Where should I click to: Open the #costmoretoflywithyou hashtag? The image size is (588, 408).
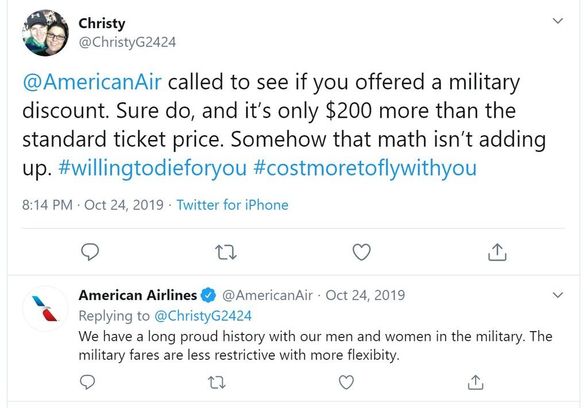click(365, 168)
